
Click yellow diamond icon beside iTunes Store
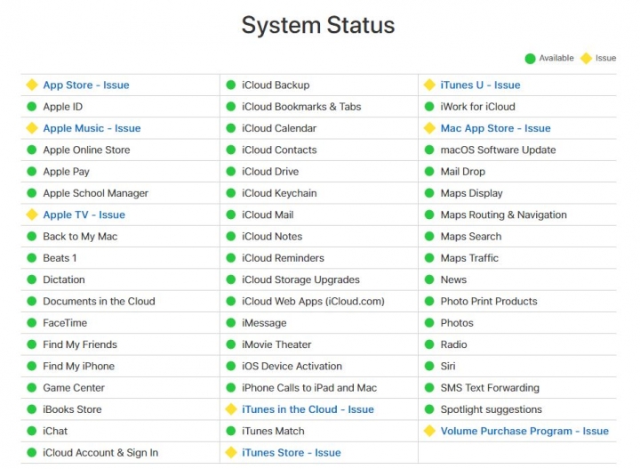pos(231,453)
